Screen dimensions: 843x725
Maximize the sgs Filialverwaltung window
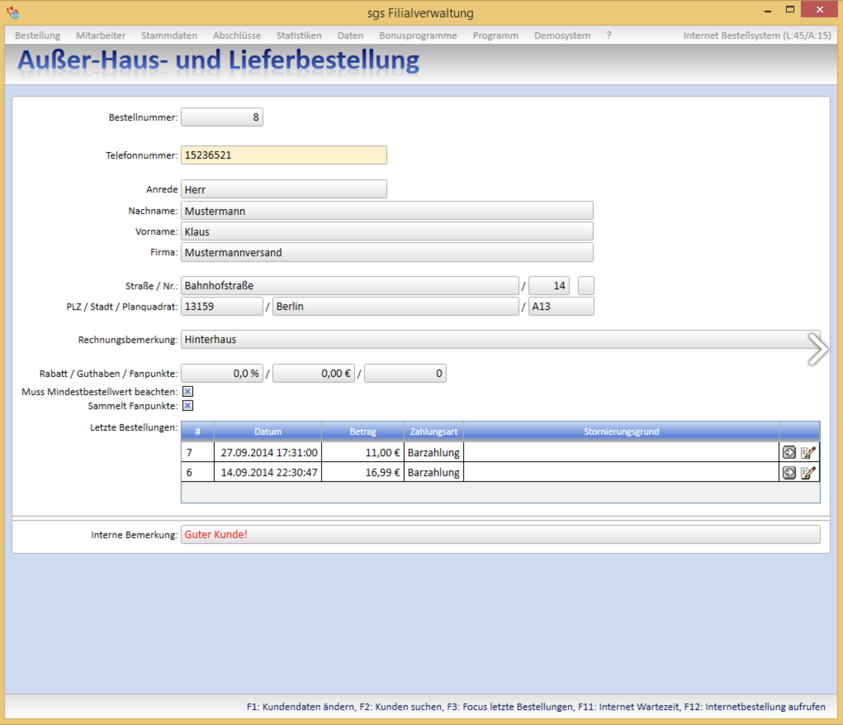(790, 10)
